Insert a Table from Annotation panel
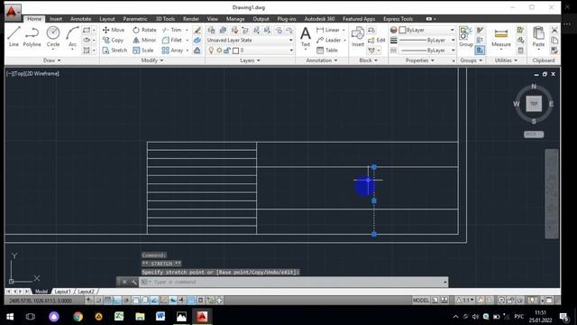577x325 pixels. click(327, 51)
